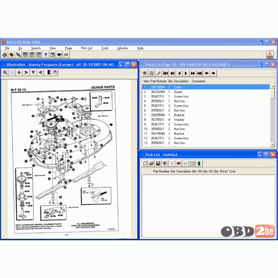This screenshot has width=278, height=278.
Task: Select item 13 Nut Unc row
Action: [206, 143]
